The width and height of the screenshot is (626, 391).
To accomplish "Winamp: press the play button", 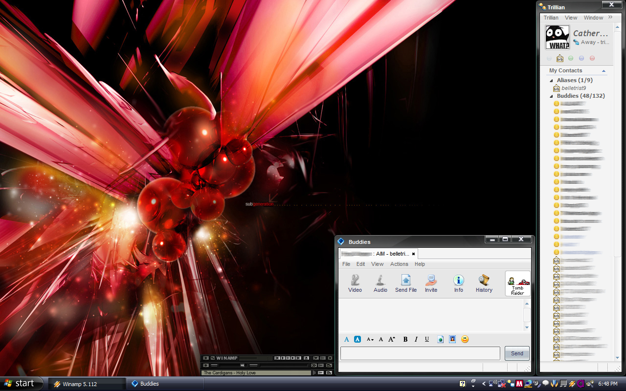I will 283,358.
